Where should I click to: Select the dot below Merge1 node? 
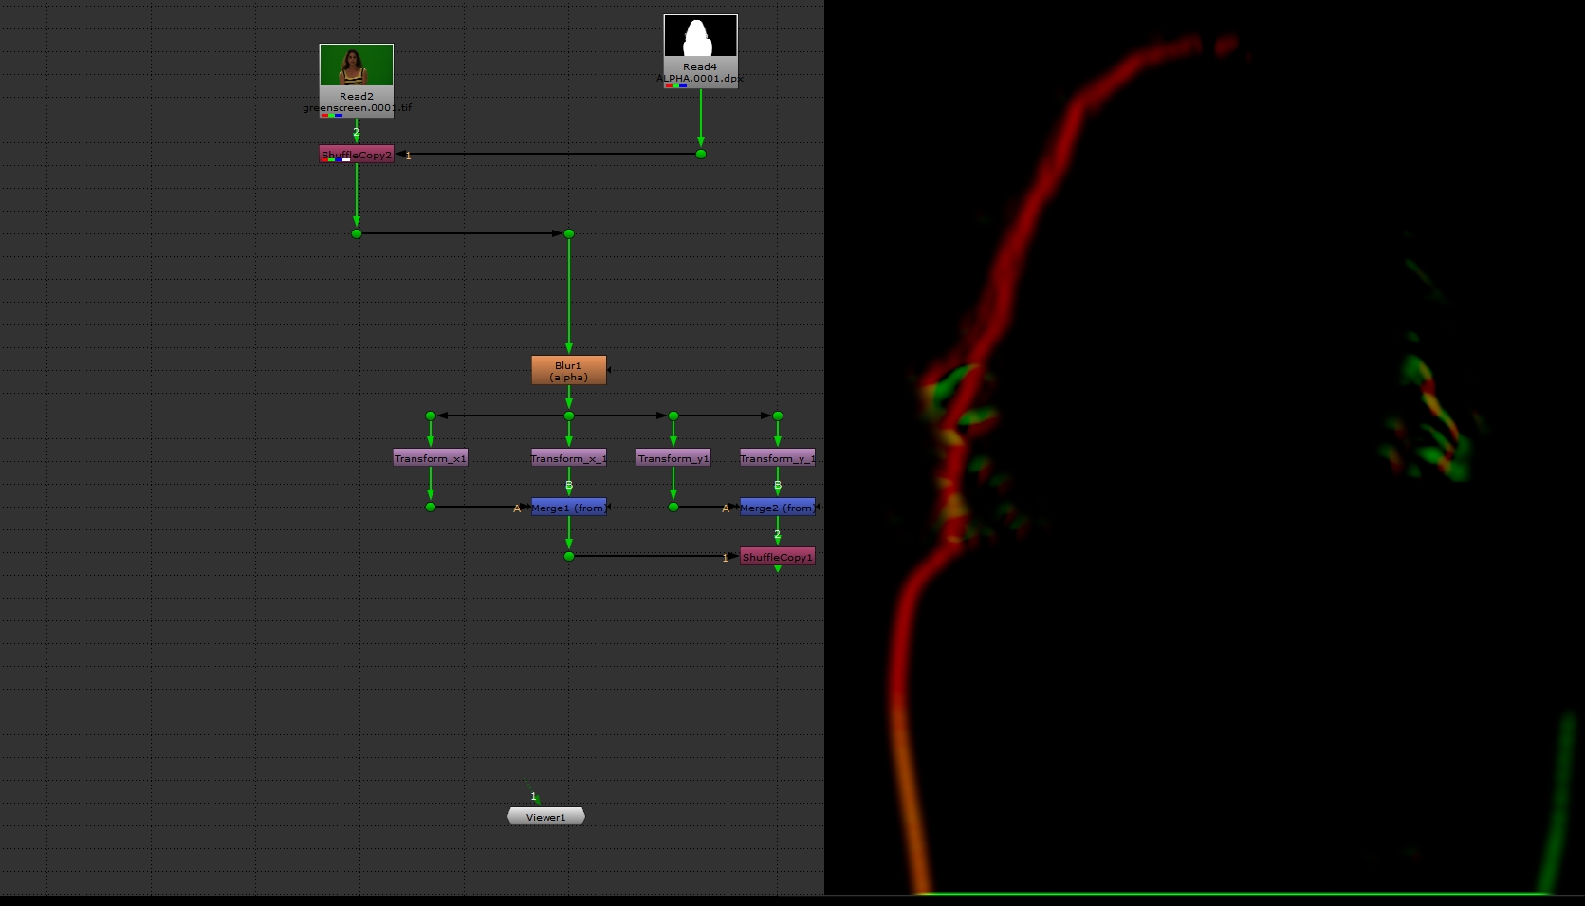(x=569, y=556)
